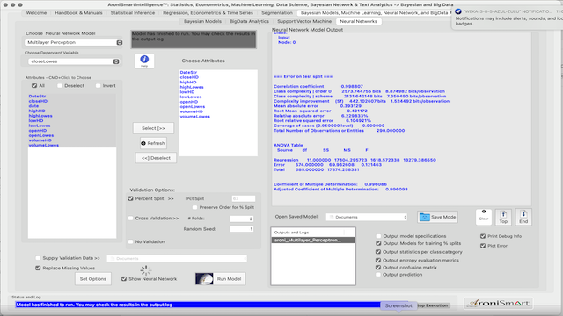Click the AroniSmart logo
This screenshot has height=316, width=563.
pos(499,303)
